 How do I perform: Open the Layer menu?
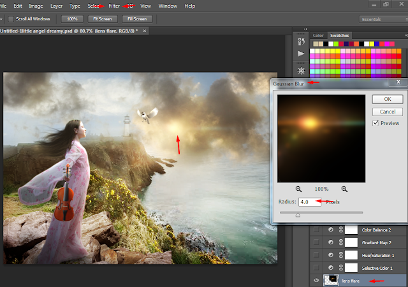pos(56,6)
